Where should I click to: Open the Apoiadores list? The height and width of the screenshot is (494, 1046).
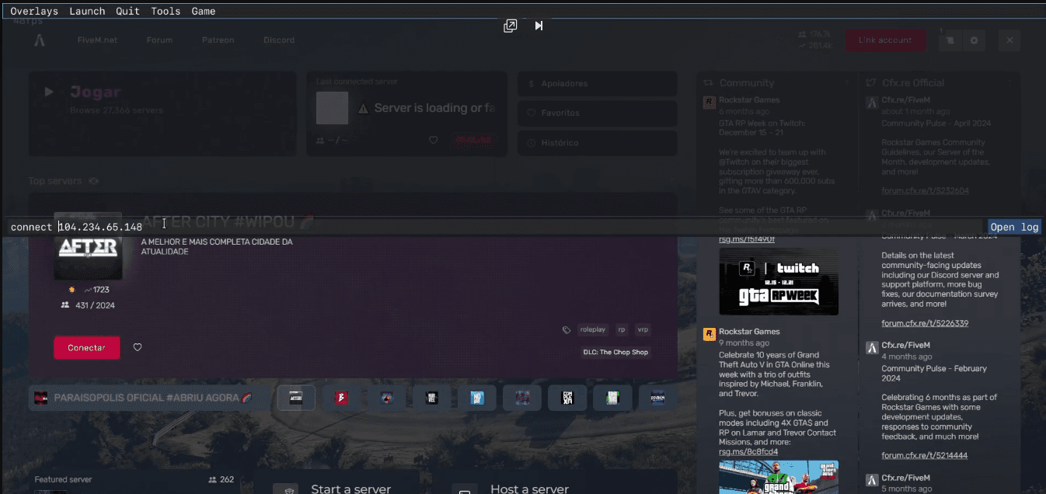pos(598,83)
